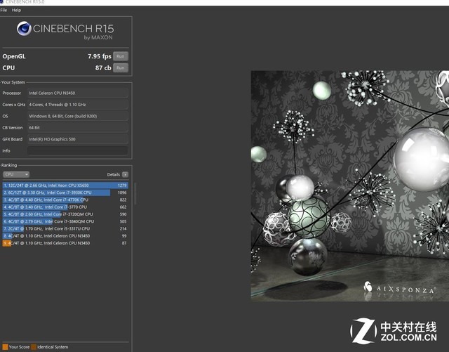Click the rendered scene preview image
Screen dimensions: 449x352
(x=350, y=186)
